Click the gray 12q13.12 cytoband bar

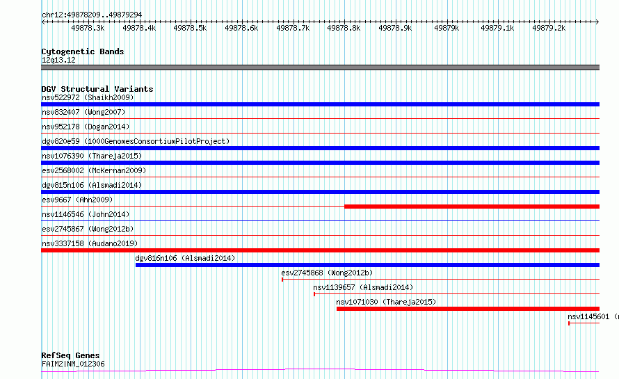[320, 67]
